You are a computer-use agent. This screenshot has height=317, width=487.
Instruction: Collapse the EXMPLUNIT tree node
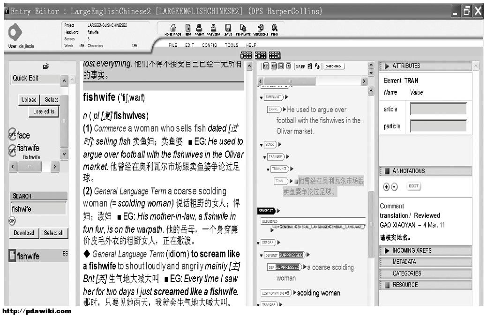(x=261, y=98)
